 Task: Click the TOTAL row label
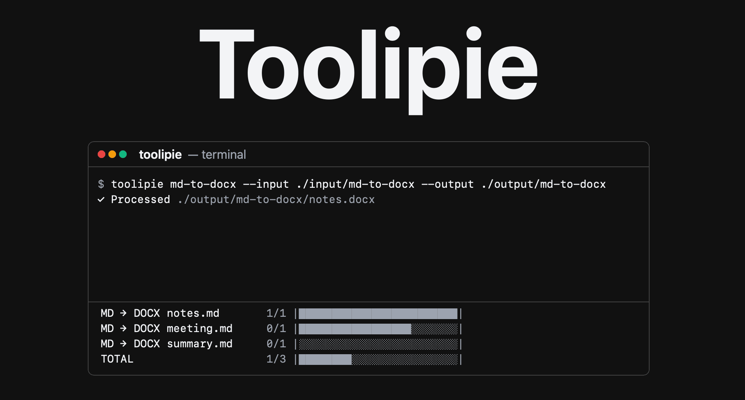[x=117, y=359]
